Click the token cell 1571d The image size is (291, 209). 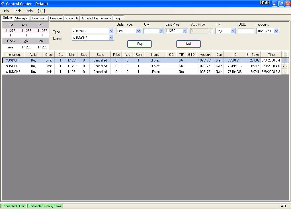coord(255,66)
